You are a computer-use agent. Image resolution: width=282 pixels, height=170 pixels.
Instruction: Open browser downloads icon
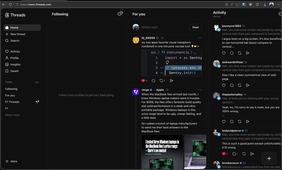click(265, 5)
